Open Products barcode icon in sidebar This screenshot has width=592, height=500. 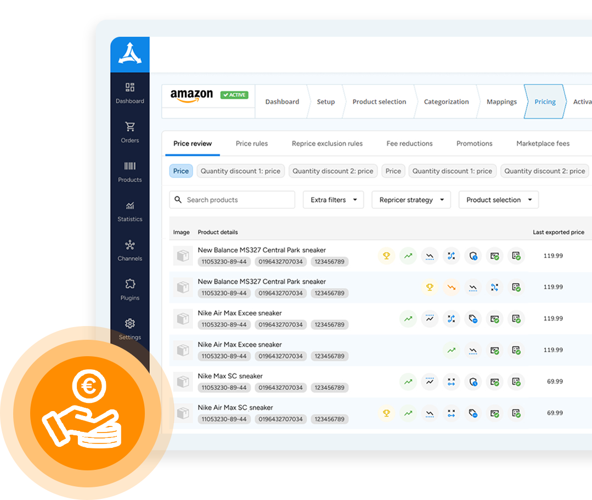point(130,171)
